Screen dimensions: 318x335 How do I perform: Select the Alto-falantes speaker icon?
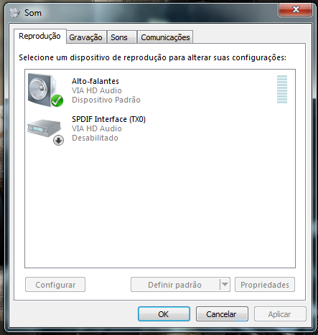coord(43,90)
